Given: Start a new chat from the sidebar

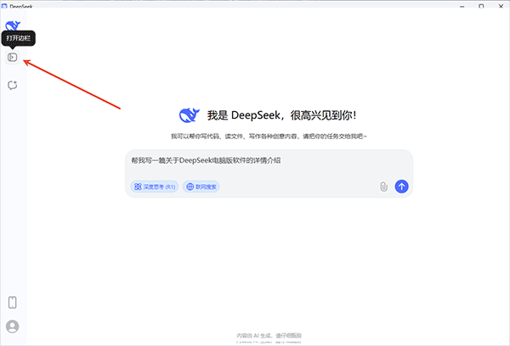Looking at the screenshot, I should (12, 85).
